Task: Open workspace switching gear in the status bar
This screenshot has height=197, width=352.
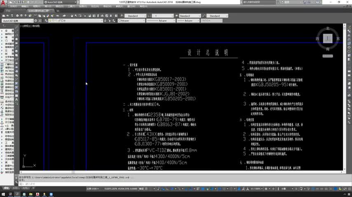Action: point(266,189)
